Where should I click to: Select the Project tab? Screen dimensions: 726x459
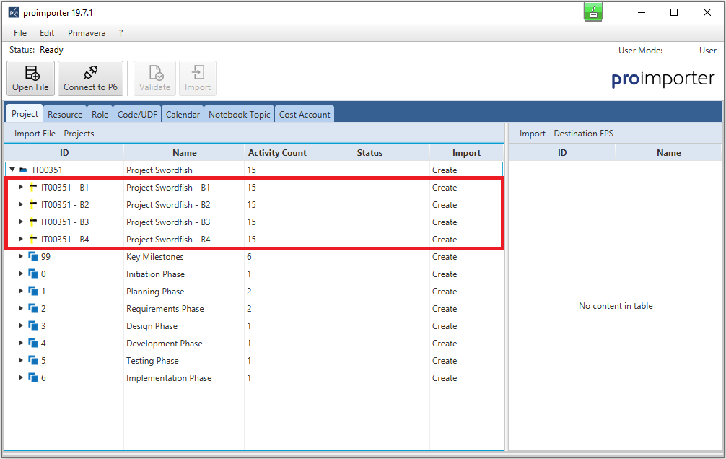pyautogui.click(x=25, y=114)
